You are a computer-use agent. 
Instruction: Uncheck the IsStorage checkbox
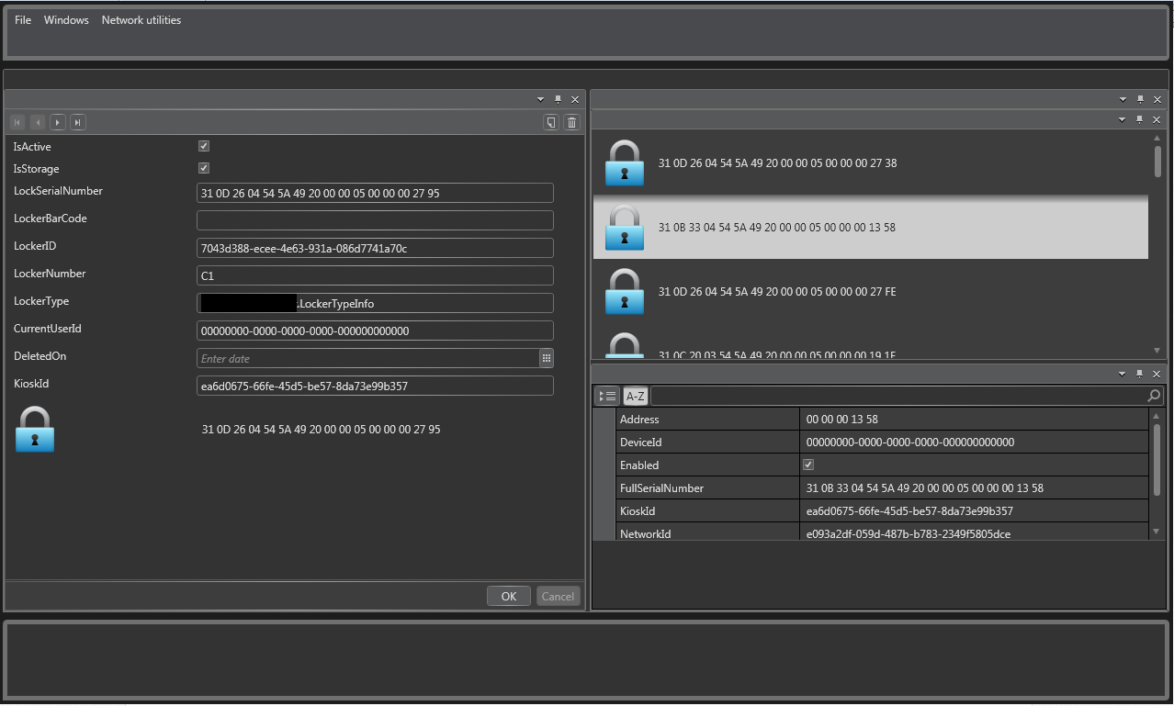point(203,167)
